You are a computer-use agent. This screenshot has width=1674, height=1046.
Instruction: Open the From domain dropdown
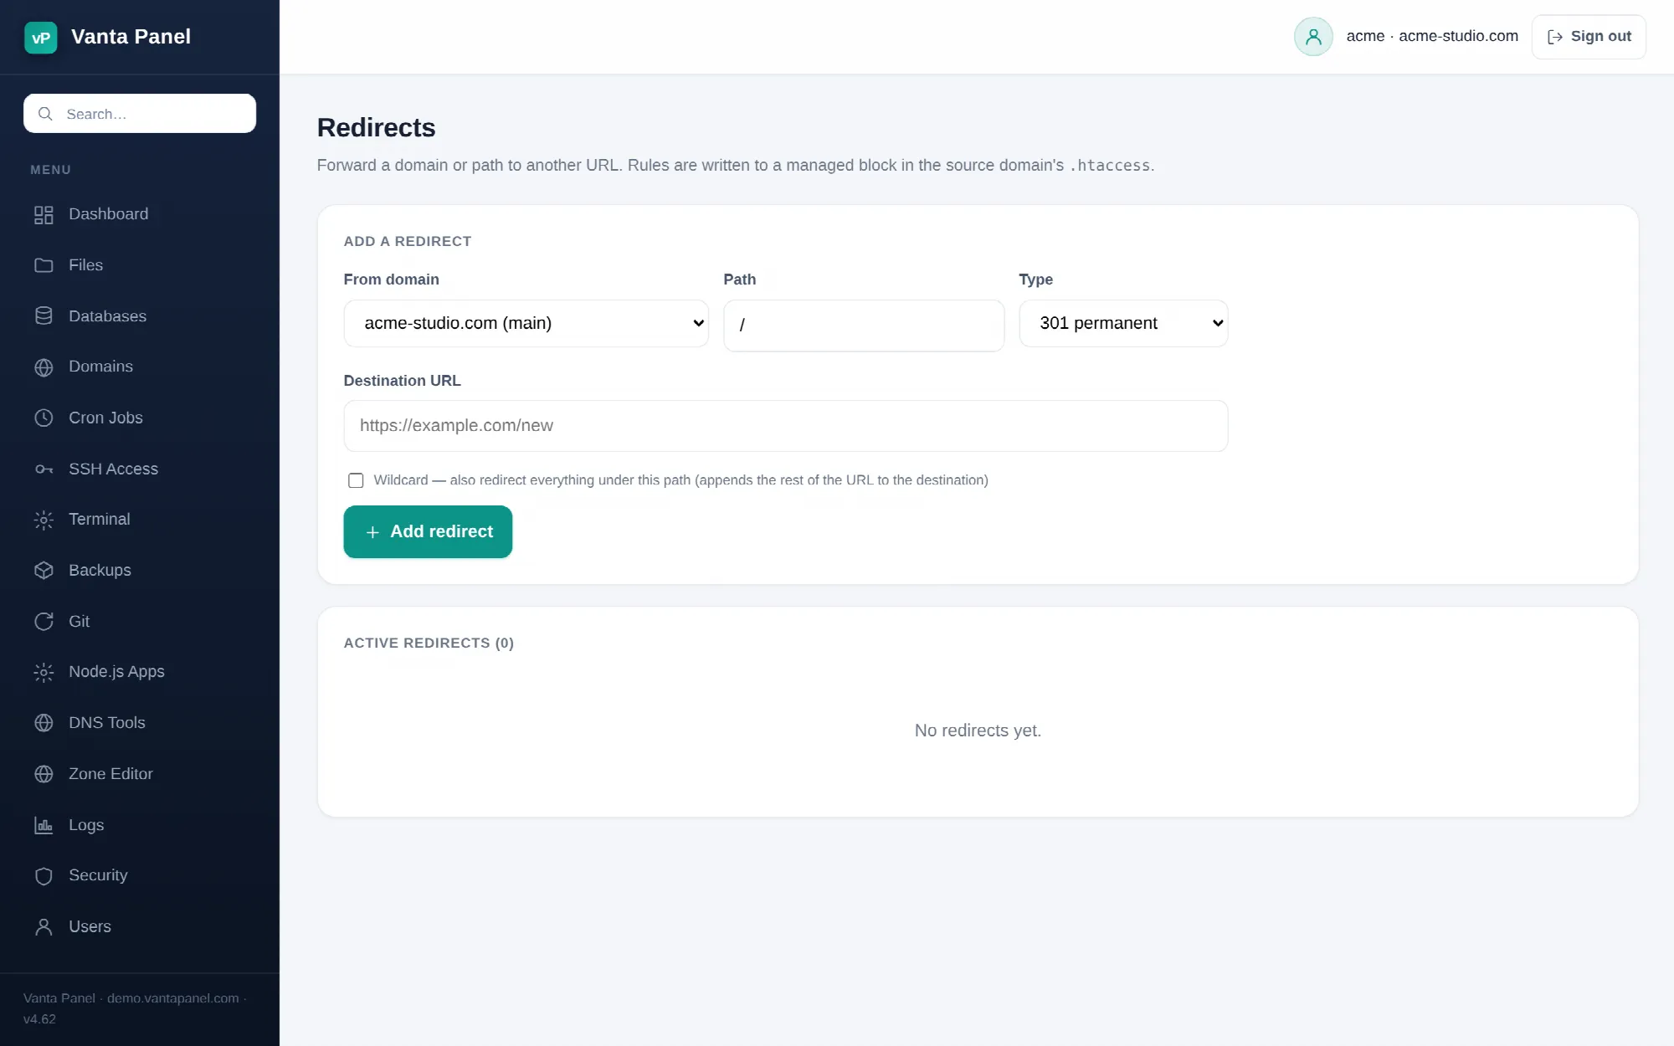coord(526,323)
